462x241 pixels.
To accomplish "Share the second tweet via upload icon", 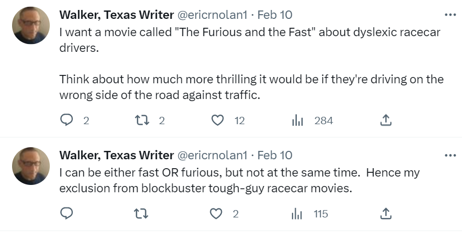I will (385, 214).
